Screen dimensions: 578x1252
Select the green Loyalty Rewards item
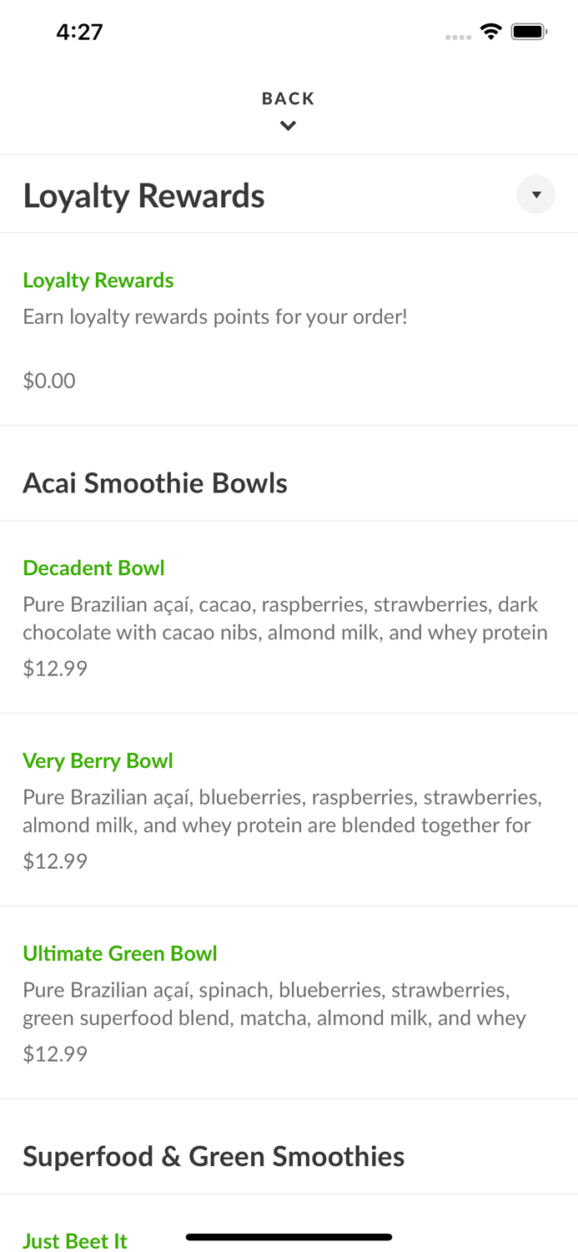[98, 280]
